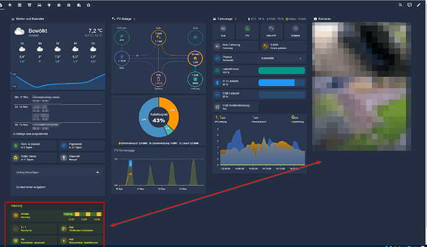Click the battery node in energy flow
Image resolution: width=427 pixels, height=247 pixels.
(158, 79)
